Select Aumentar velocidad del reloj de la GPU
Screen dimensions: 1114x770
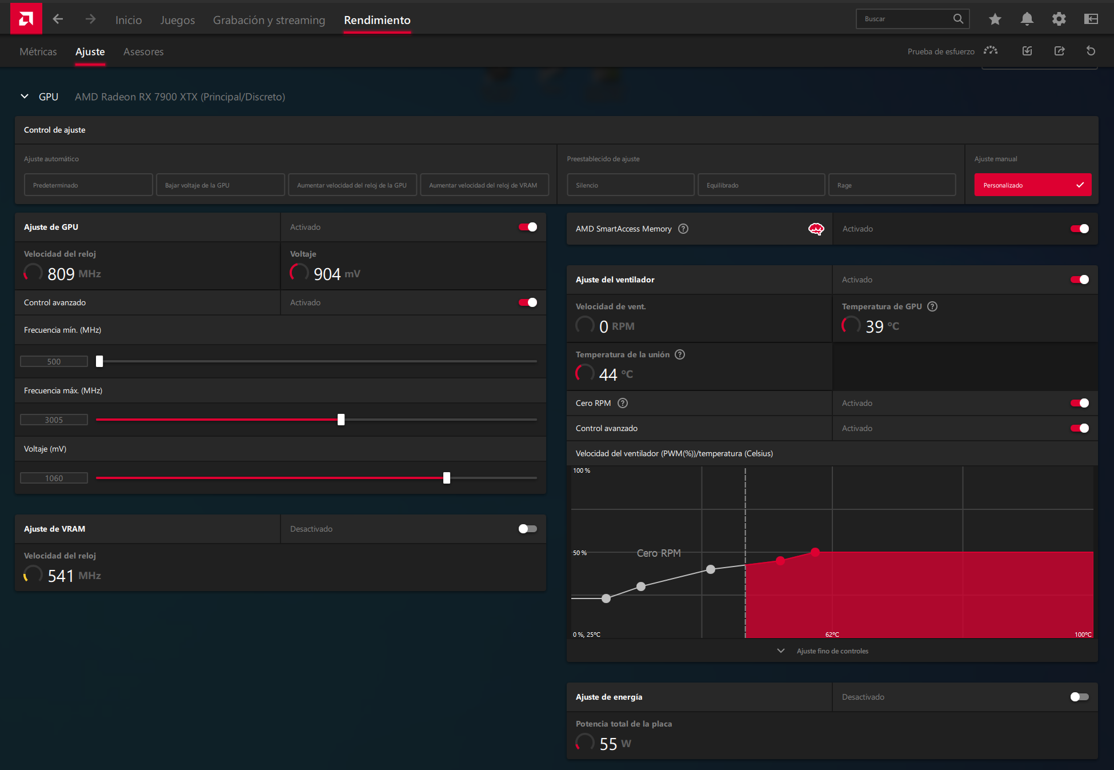352,185
